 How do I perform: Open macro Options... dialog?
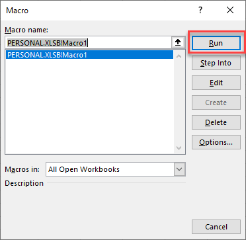click(216, 142)
